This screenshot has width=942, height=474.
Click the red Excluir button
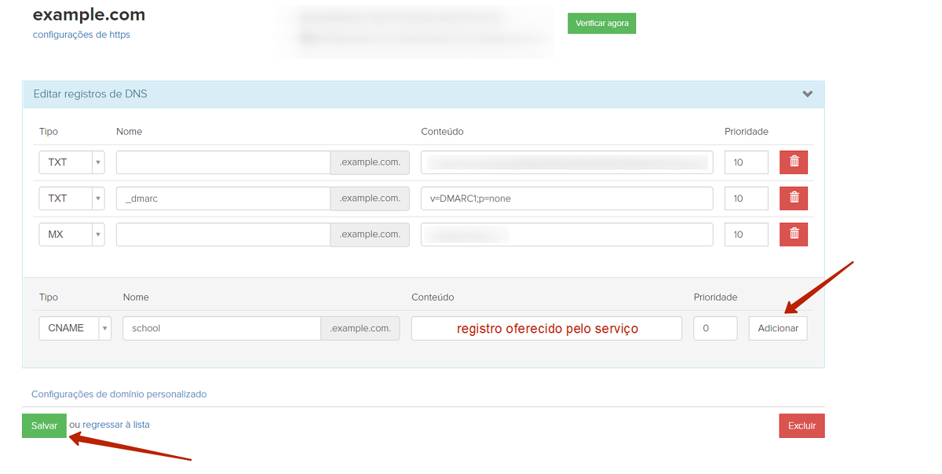pyautogui.click(x=801, y=426)
